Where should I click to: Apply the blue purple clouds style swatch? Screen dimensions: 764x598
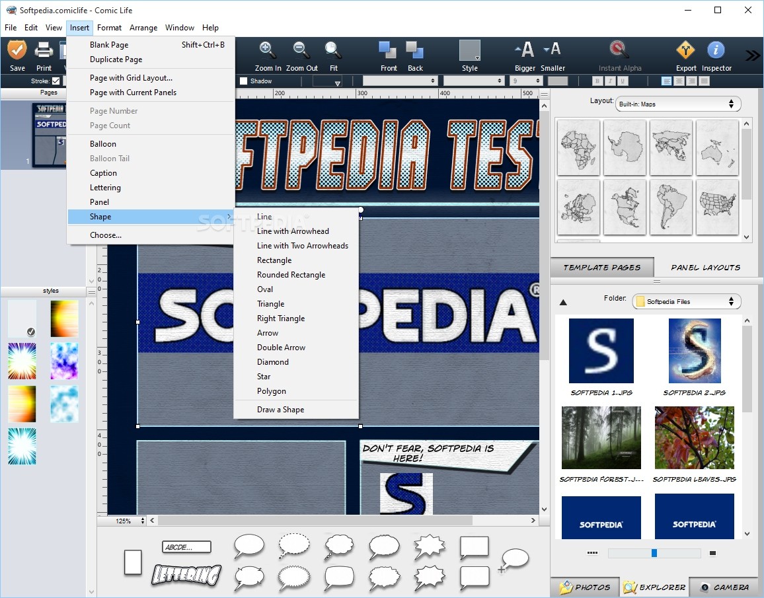[64, 361]
